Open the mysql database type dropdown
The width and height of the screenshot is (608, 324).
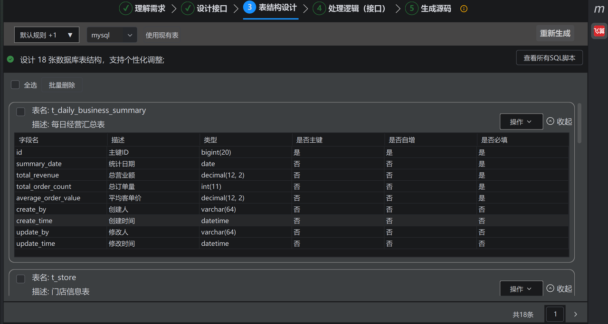tap(112, 35)
